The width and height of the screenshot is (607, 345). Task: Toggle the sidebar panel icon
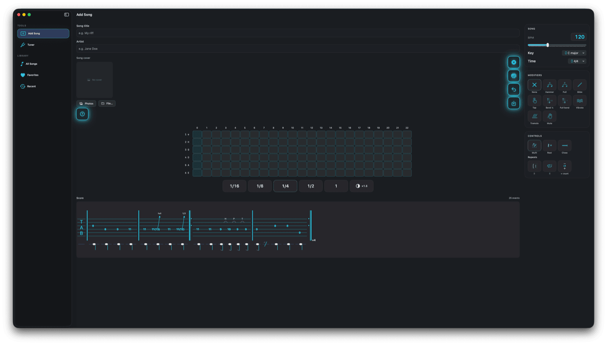pyautogui.click(x=66, y=15)
